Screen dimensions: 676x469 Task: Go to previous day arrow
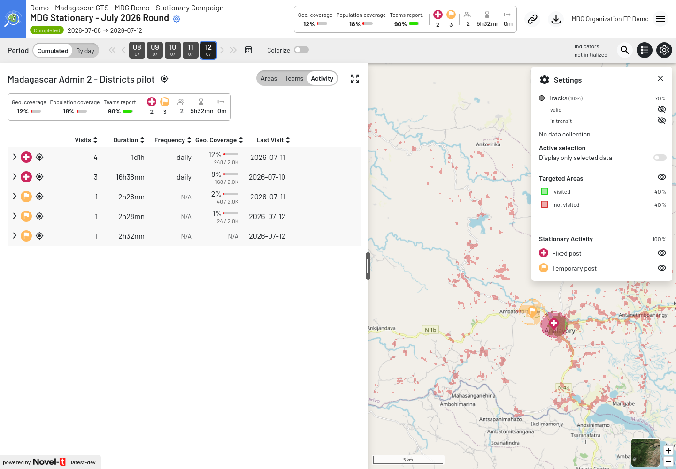[x=123, y=50]
